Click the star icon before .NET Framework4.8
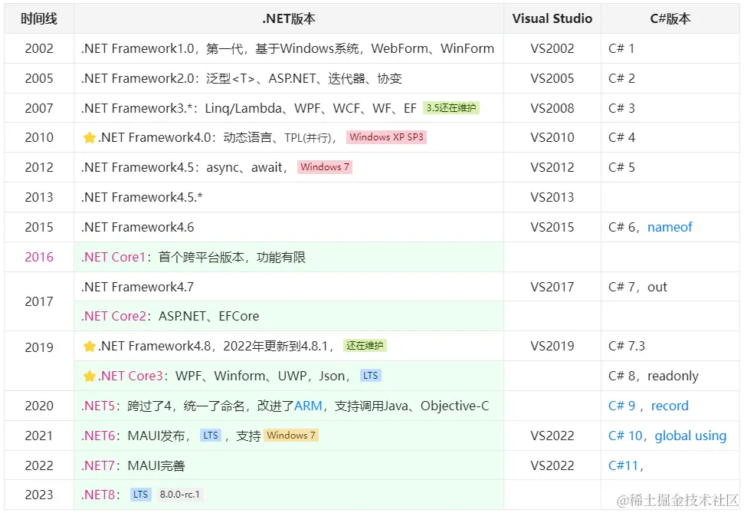This screenshot has width=744, height=513. (89, 347)
